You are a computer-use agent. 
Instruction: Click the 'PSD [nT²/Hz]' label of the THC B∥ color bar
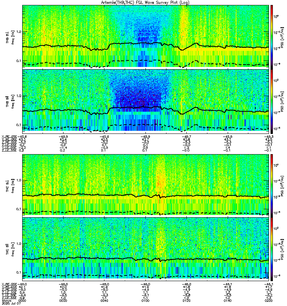282,249
